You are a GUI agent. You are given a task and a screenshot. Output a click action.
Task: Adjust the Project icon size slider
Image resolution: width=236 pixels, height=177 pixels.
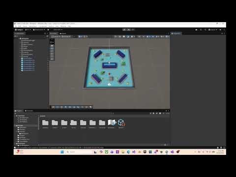[165, 145]
